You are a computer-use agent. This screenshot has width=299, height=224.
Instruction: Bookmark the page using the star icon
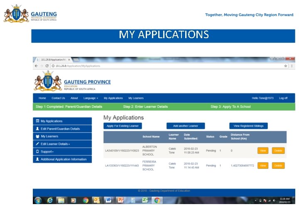[x=285, y=66]
